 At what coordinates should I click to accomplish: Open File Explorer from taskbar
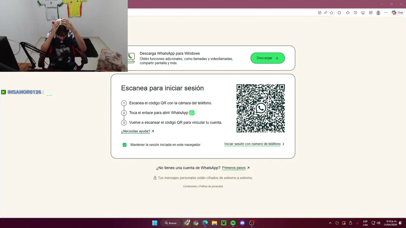click(x=214, y=223)
